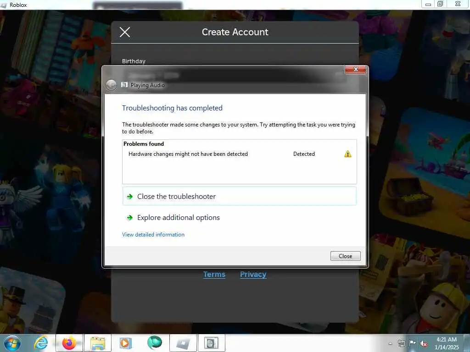Click the warning icon next to Detected

click(x=348, y=154)
